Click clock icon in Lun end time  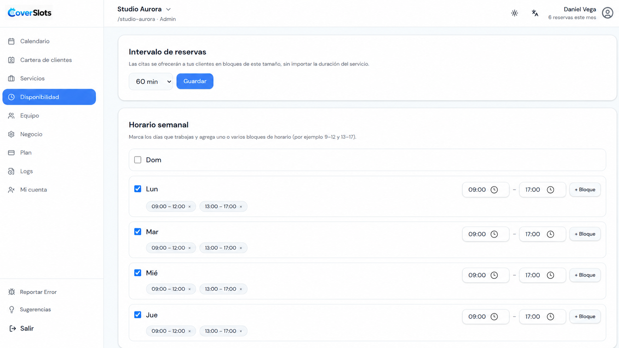551,190
